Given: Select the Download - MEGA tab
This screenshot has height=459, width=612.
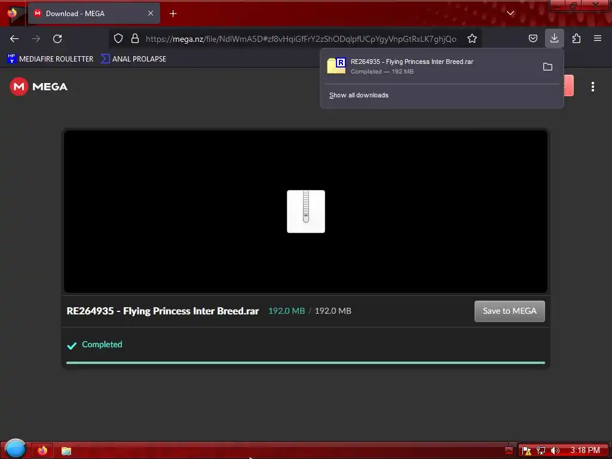Looking at the screenshot, I should (94, 13).
